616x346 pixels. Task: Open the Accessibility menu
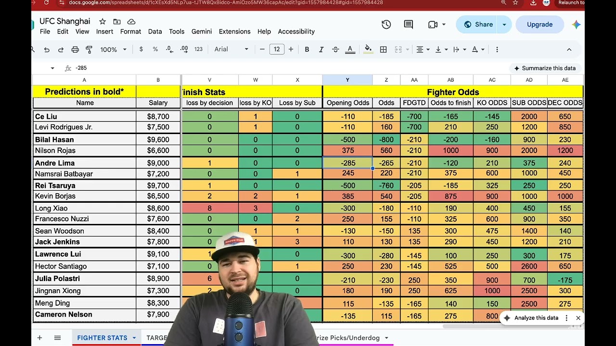click(x=296, y=32)
